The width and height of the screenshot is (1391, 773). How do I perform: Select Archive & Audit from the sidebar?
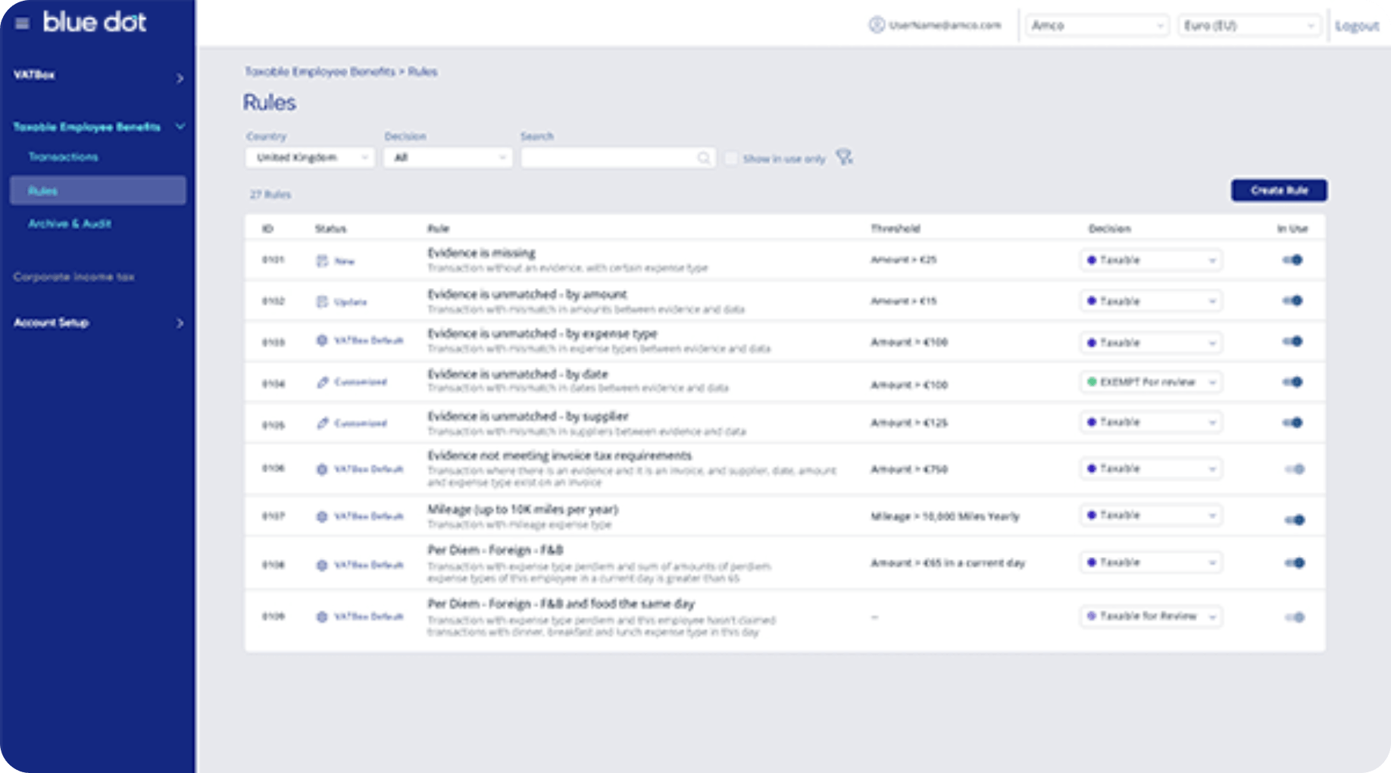click(x=70, y=224)
